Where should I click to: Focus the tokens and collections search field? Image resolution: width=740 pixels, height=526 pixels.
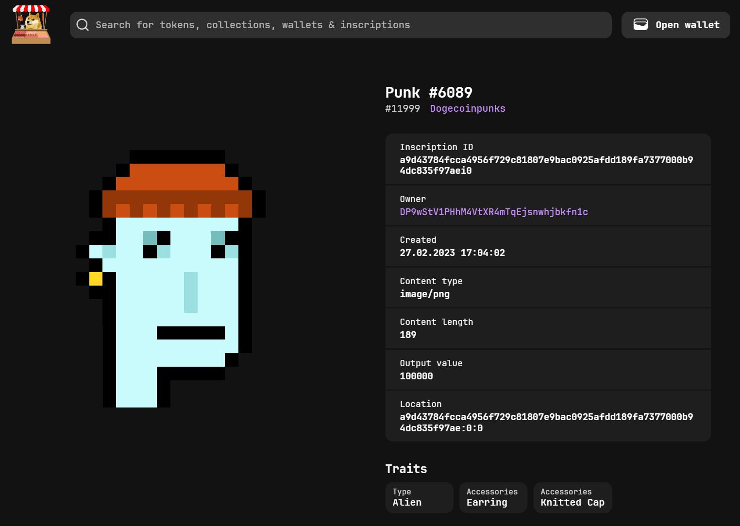pyautogui.click(x=340, y=25)
